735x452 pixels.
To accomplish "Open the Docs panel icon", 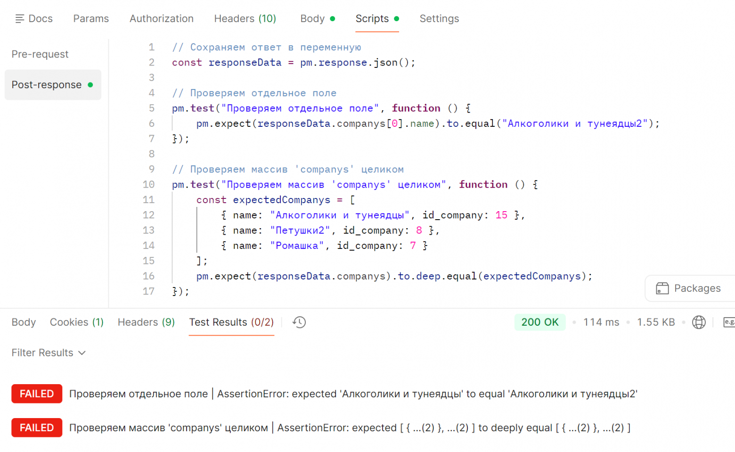I will tap(20, 19).
